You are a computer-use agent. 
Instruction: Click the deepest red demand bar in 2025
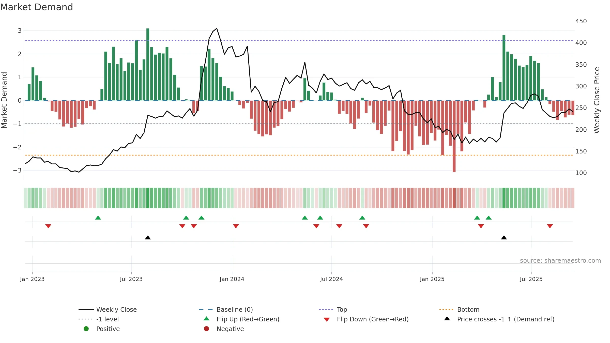(x=454, y=136)
